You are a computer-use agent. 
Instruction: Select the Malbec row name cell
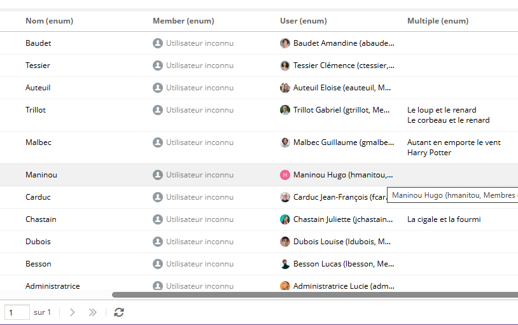point(38,142)
